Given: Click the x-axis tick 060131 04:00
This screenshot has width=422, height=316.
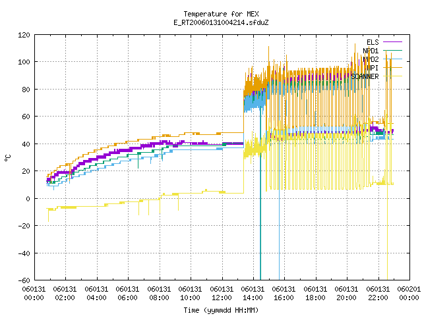Looking at the screenshot, I should coord(97,294).
